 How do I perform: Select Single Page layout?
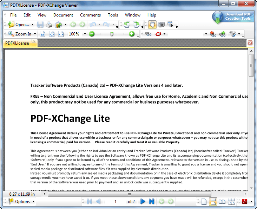coord(204,202)
